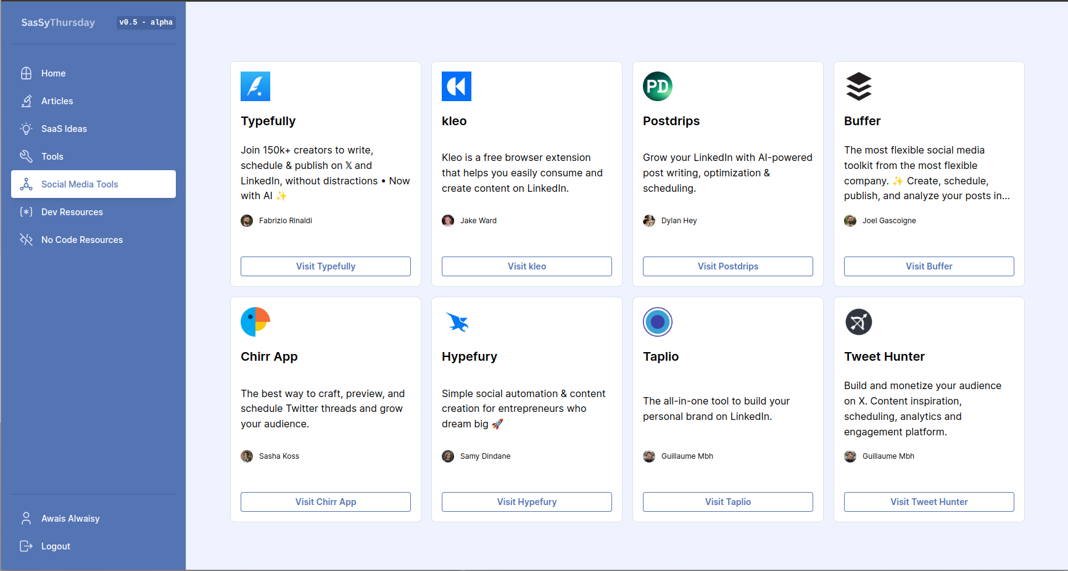The image size is (1068, 571).
Task: Open the Home menu item
Action: [93, 73]
